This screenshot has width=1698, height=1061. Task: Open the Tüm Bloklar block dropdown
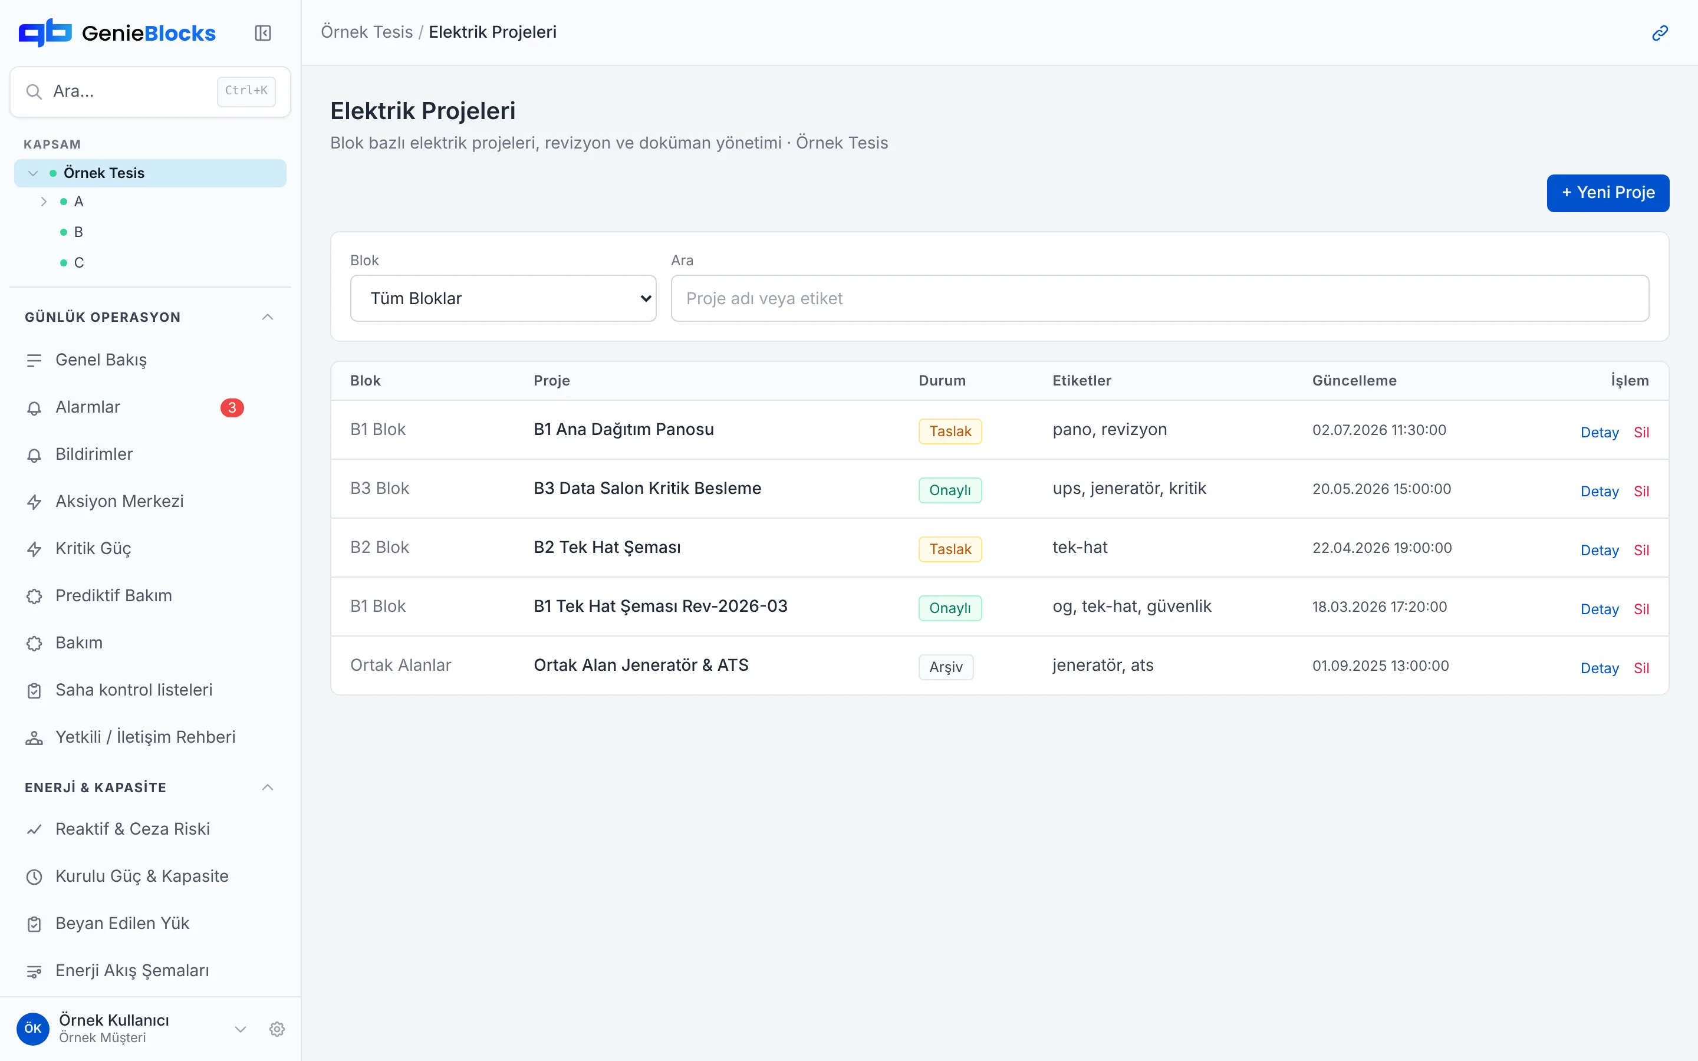coord(503,298)
